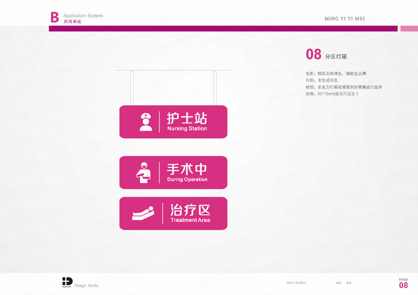The width and height of the screenshot is (418, 295).
Task: Go to next page with >> arrows
Action: [x=349, y=283]
